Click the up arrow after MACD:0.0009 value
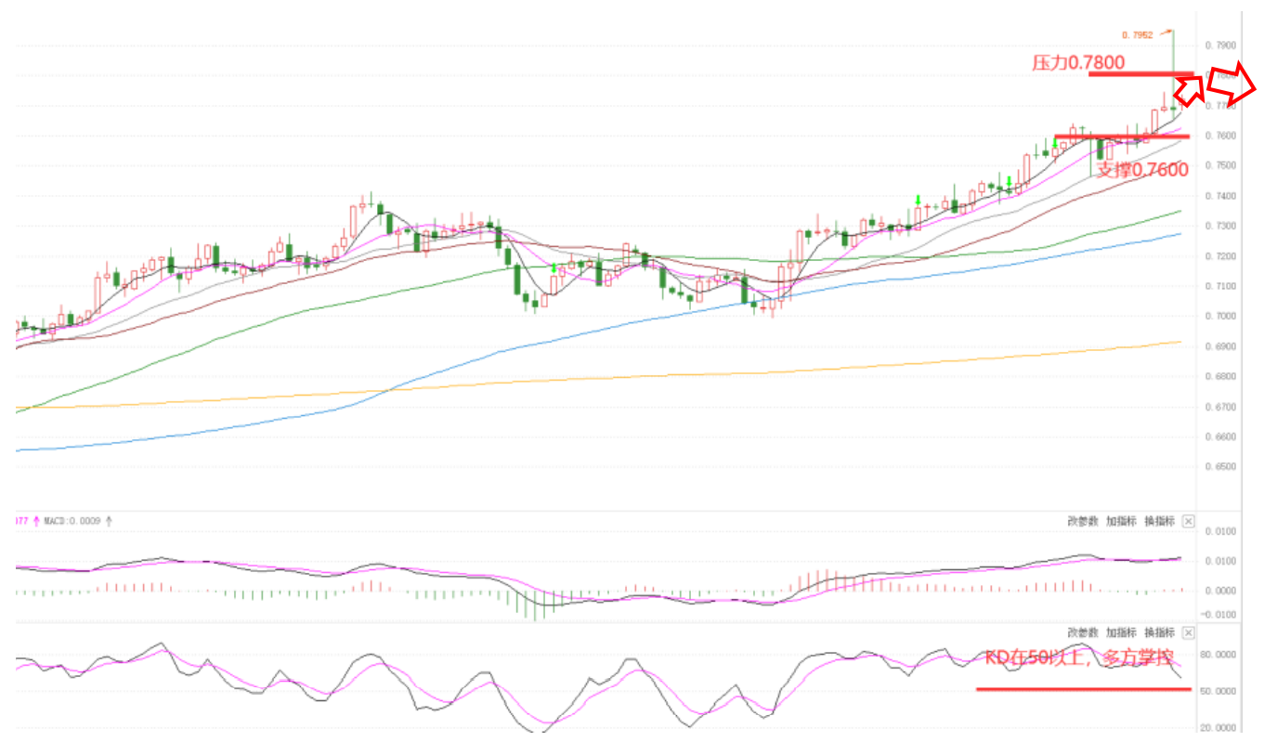The image size is (1264, 742). (109, 521)
